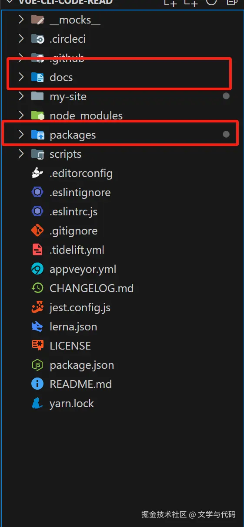This screenshot has height=527, width=244.
Task: Expand the packages folder arrow
Action: tap(20, 135)
